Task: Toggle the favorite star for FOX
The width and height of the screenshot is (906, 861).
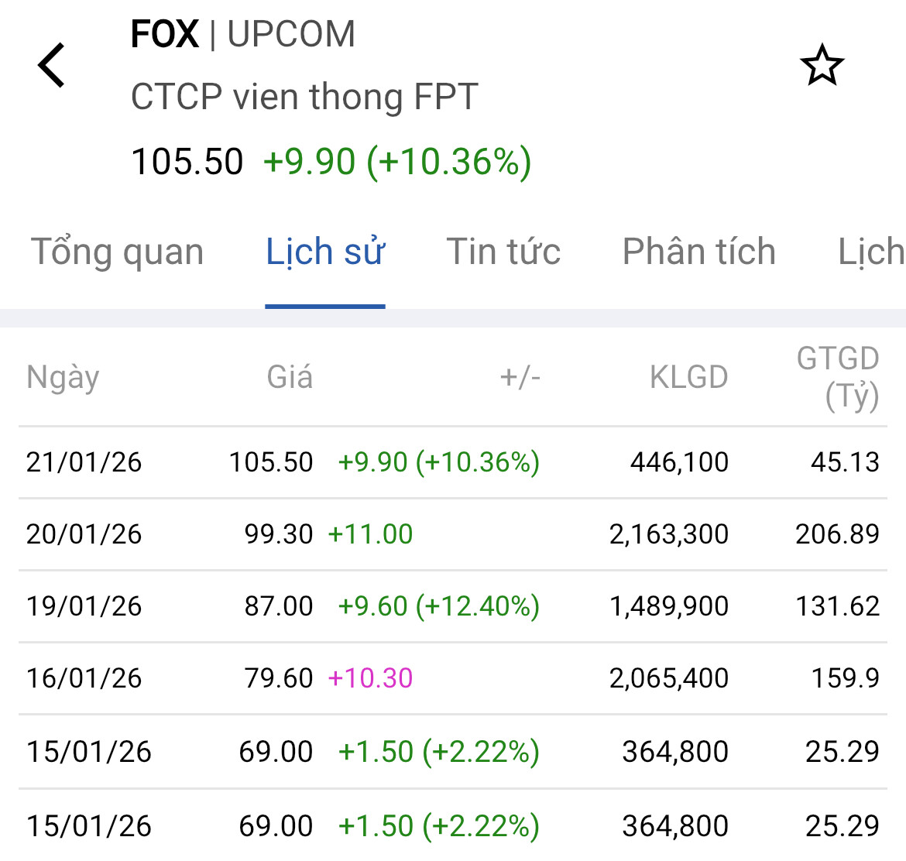Action: (x=822, y=66)
